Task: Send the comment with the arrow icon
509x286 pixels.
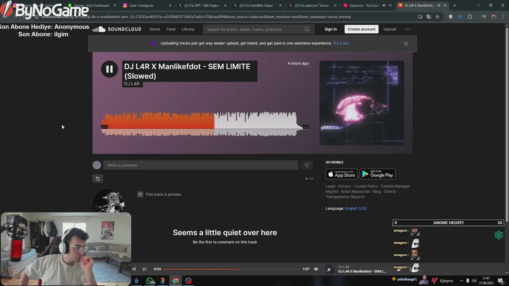Action: click(307, 165)
